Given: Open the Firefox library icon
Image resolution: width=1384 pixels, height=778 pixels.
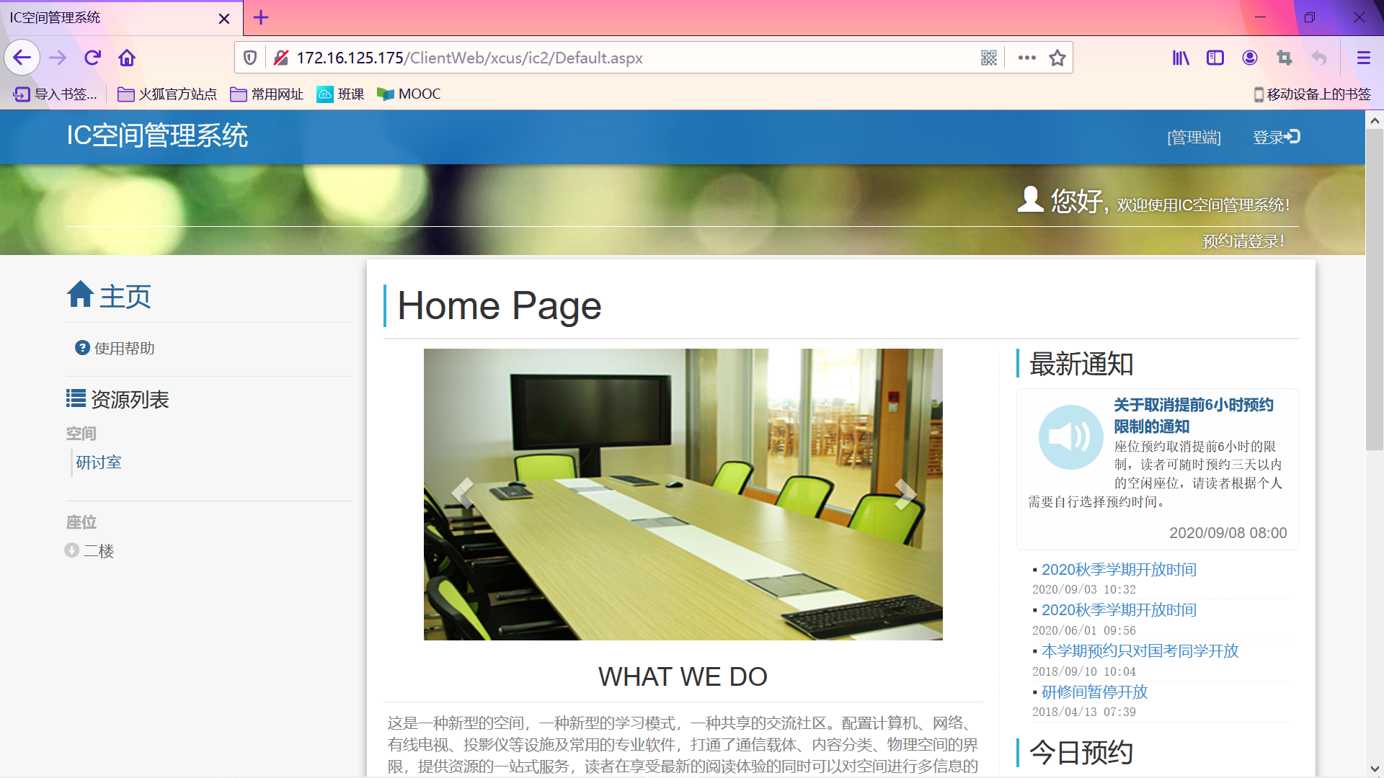Looking at the screenshot, I should [1181, 58].
